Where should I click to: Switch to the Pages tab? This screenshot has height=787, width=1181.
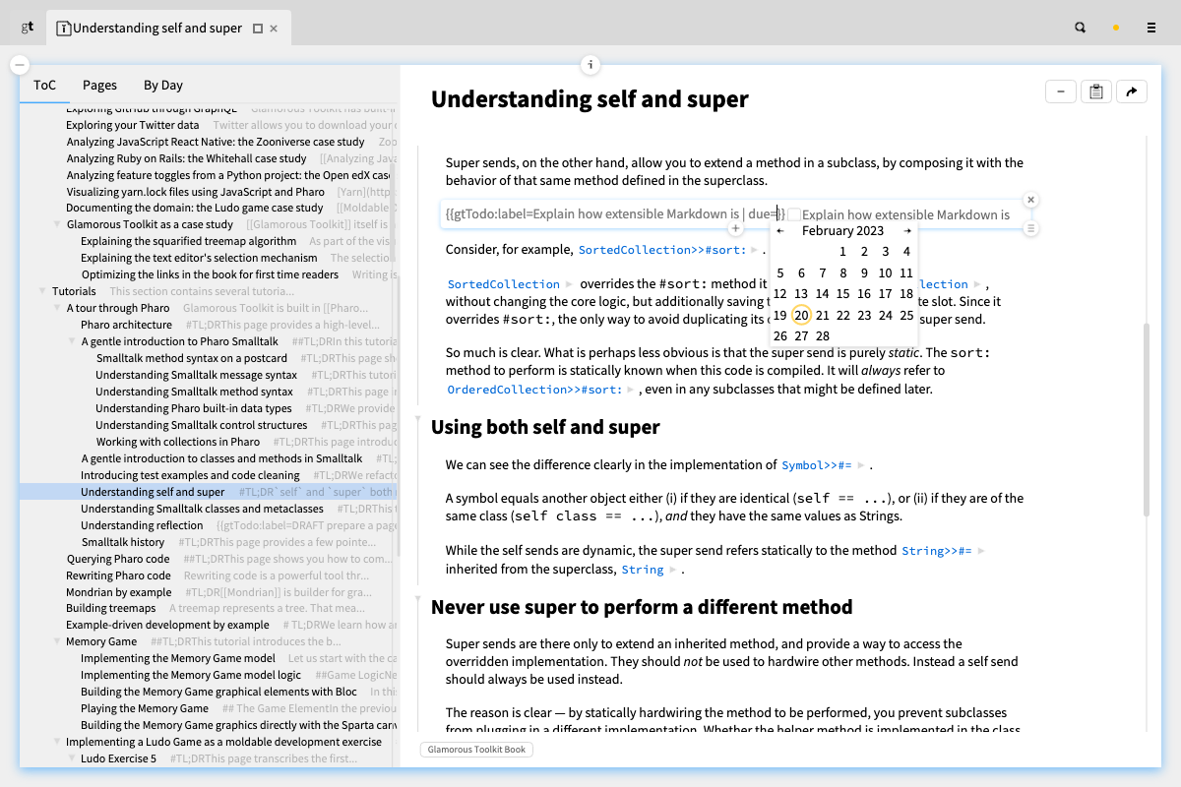[x=99, y=85]
